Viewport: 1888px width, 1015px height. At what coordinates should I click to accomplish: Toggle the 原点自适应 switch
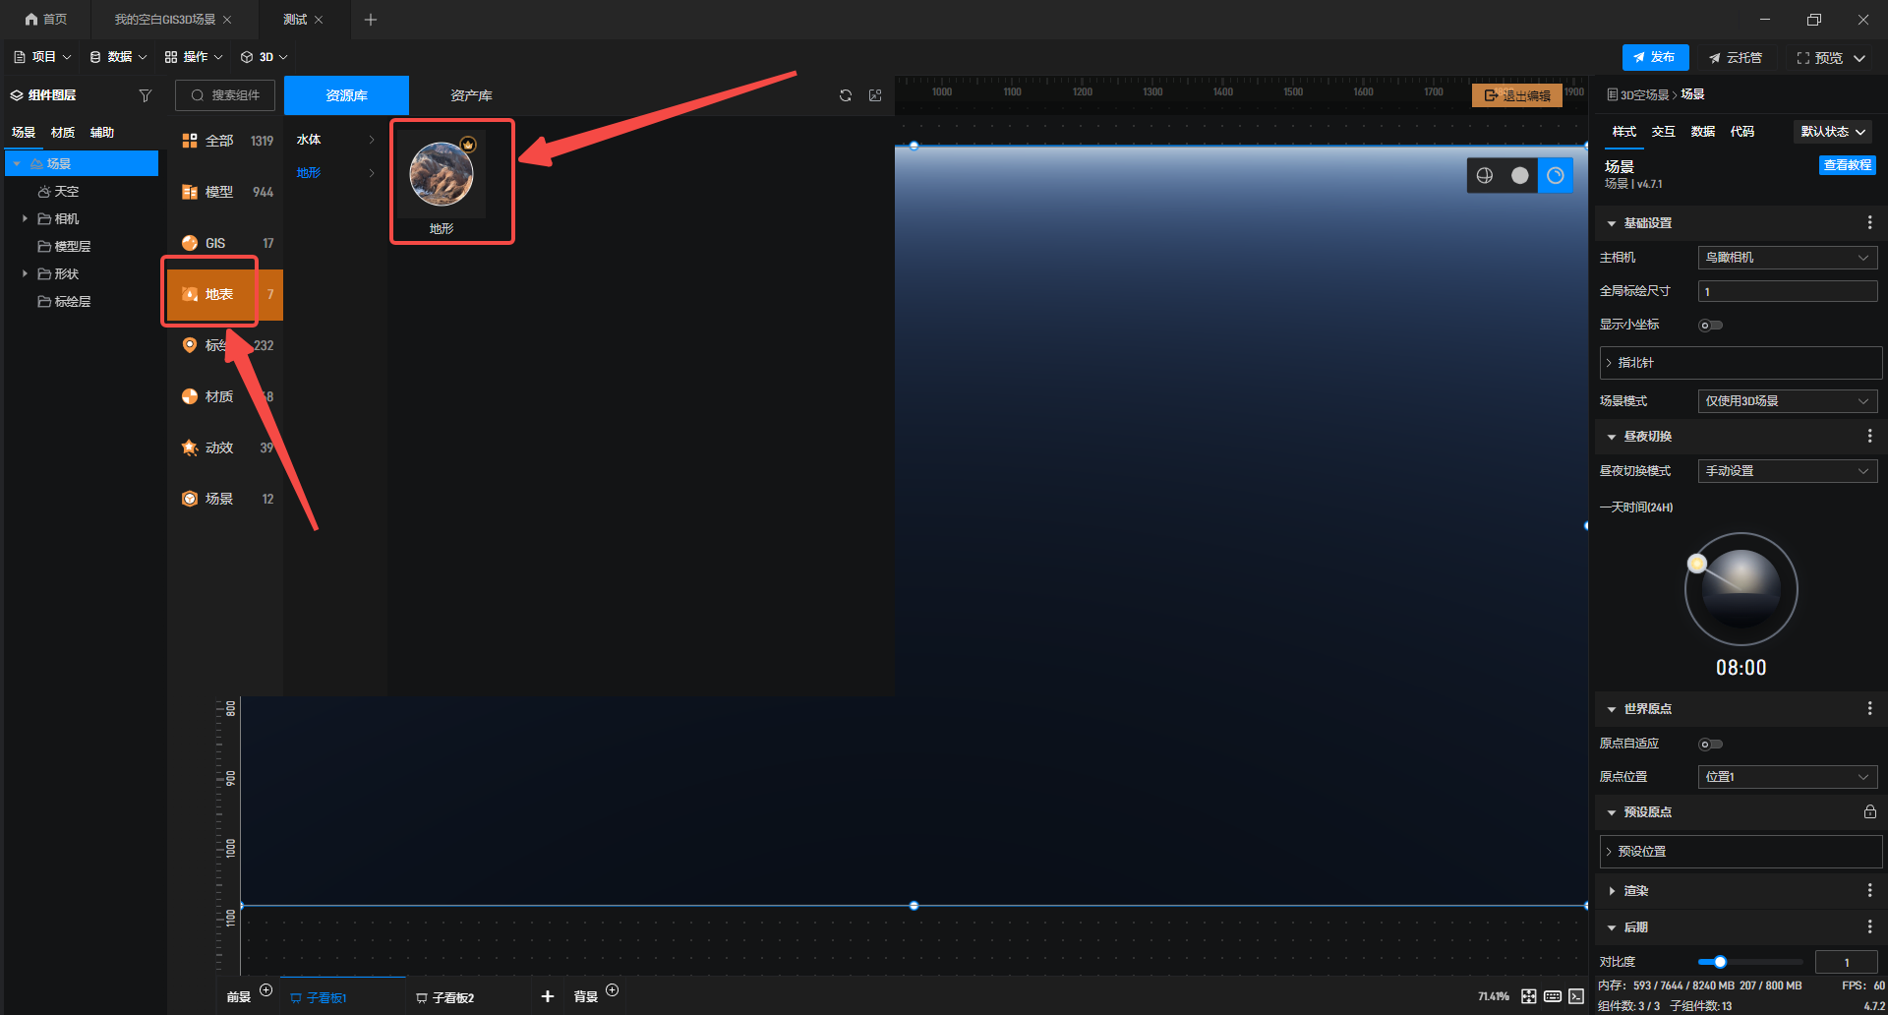1710,745
